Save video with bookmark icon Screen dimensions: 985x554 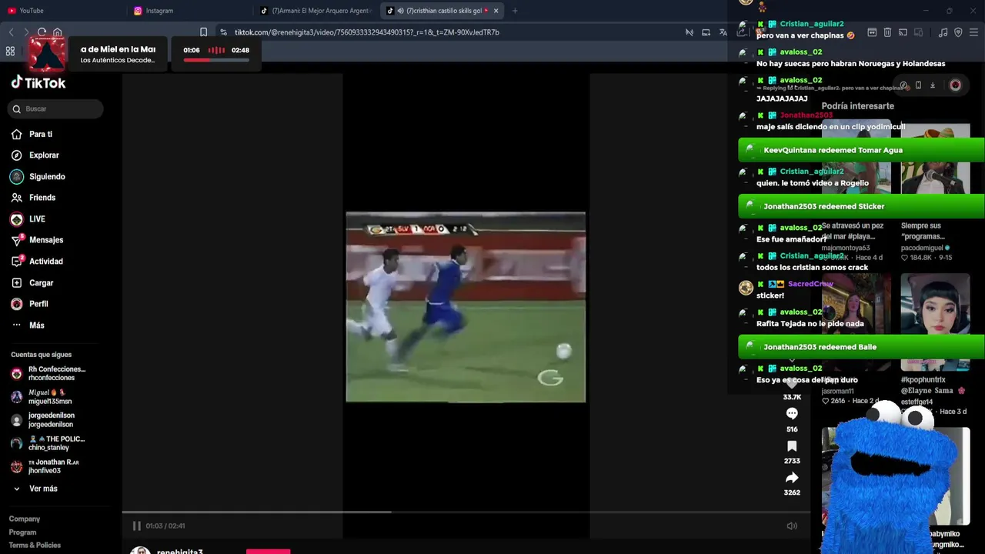click(x=792, y=446)
